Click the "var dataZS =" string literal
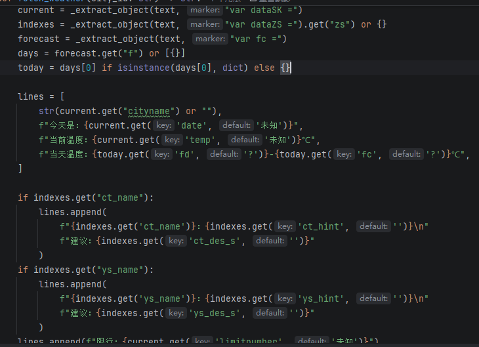The height and width of the screenshot is (347, 479). tap(261, 24)
